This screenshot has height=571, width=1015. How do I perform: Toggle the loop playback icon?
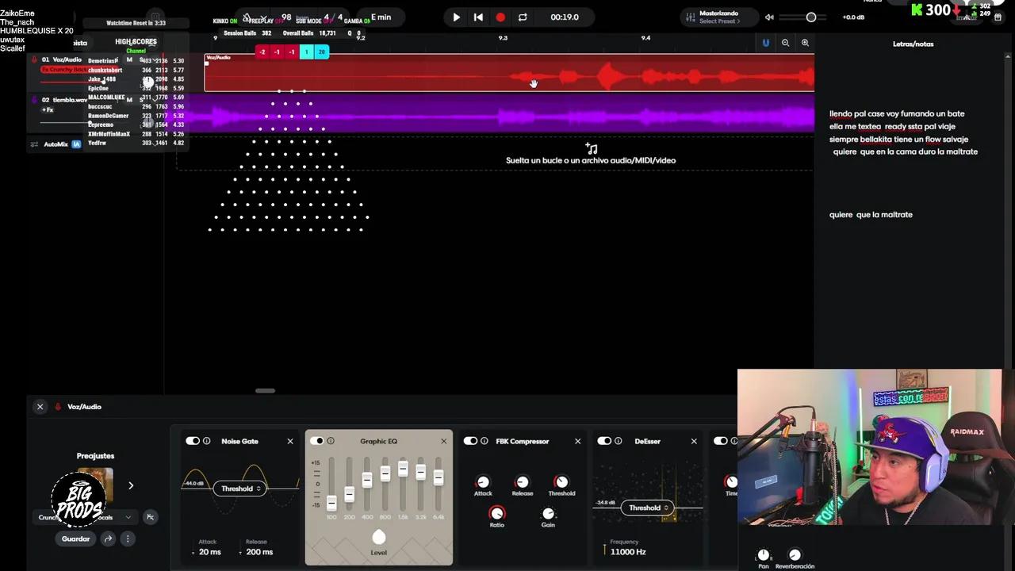pyautogui.click(x=523, y=17)
